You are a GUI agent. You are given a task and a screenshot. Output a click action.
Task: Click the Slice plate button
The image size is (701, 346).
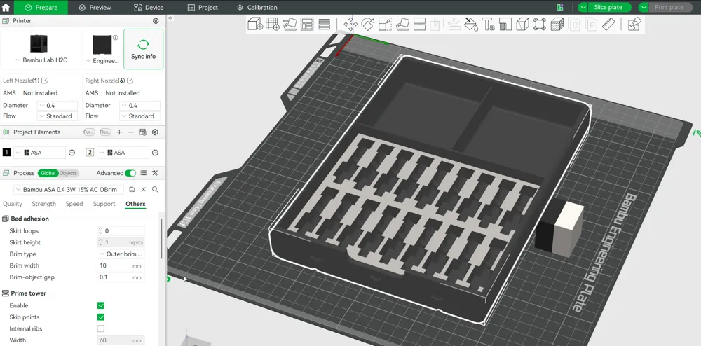point(608,7)
